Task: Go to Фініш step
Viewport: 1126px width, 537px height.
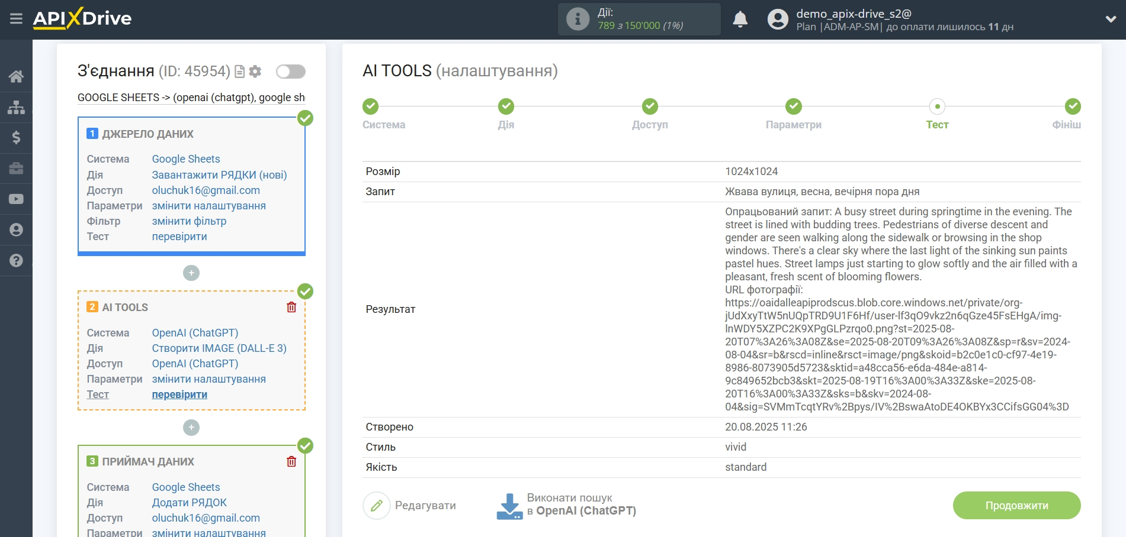Action: 1073,106
